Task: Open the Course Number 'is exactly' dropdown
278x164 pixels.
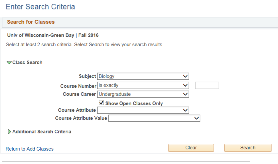Action: tap(143, 85)
